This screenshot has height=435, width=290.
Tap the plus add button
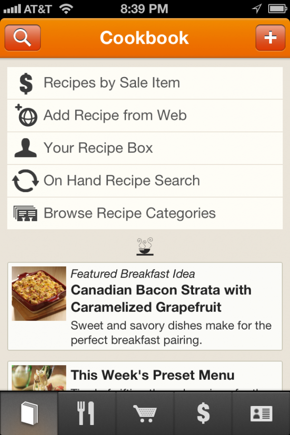pos(271,38)
